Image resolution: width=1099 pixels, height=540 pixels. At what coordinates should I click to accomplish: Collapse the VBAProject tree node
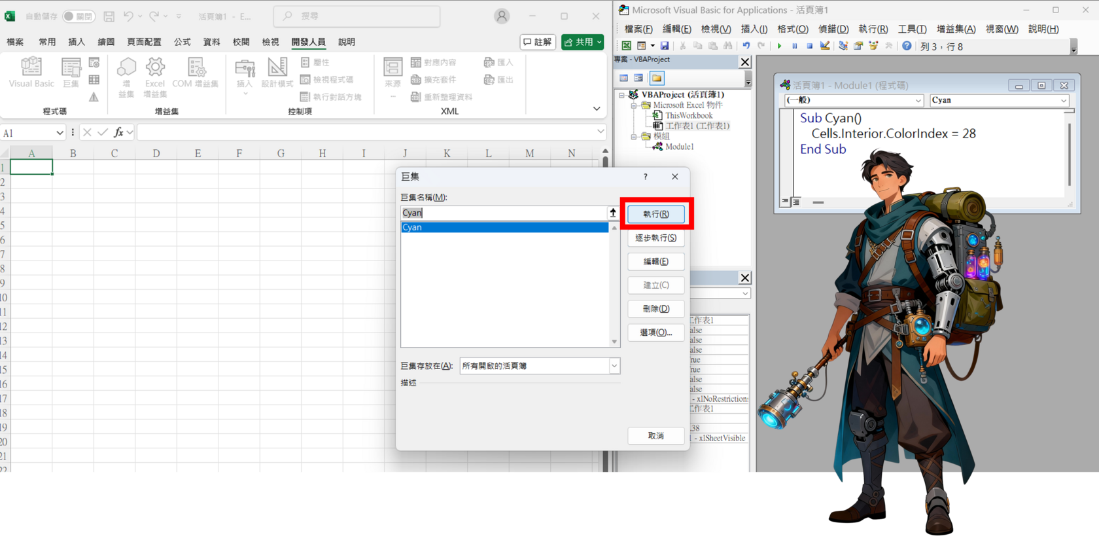click(x=621, y=95)
